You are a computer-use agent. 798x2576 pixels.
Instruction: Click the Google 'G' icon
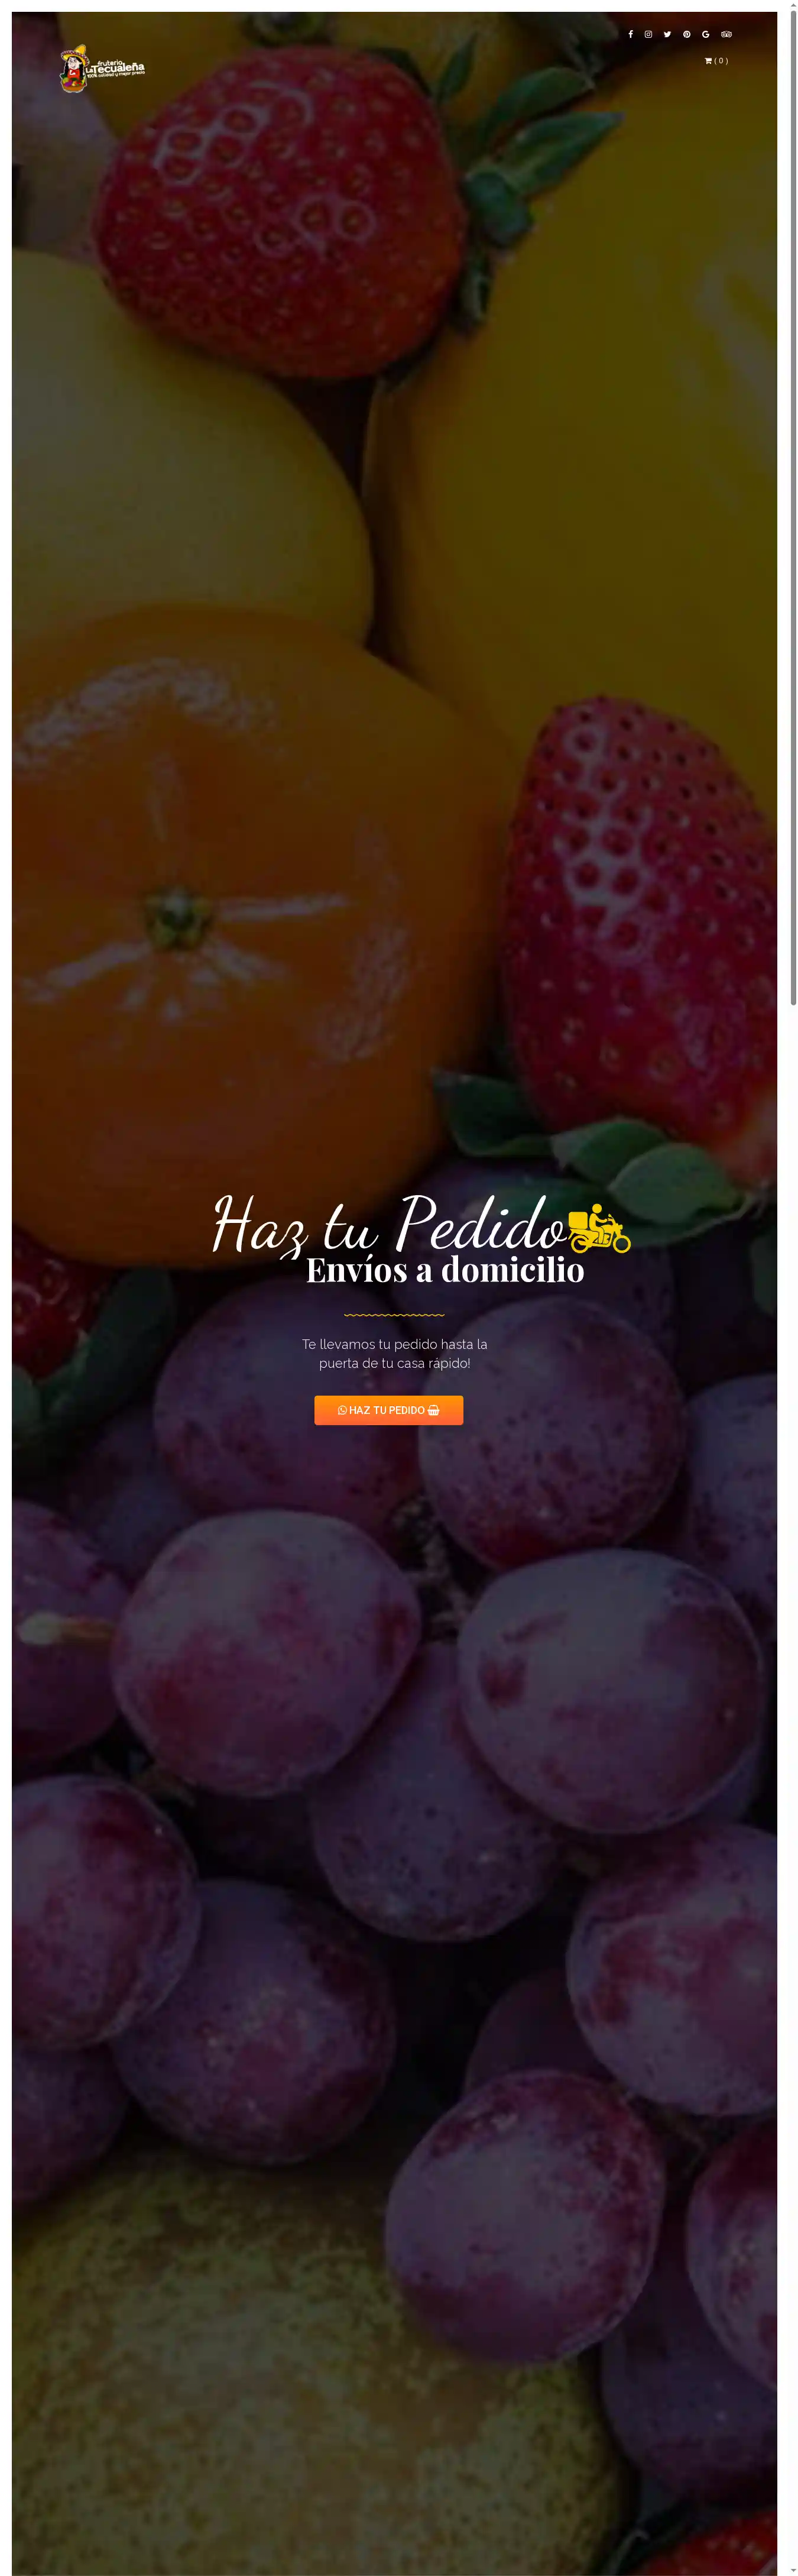[x=705, y=34]
